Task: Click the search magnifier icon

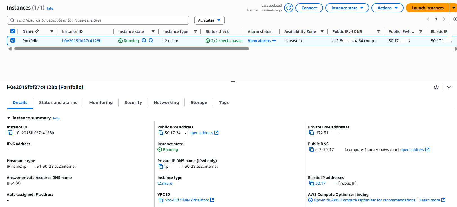Action: (12, 20)
